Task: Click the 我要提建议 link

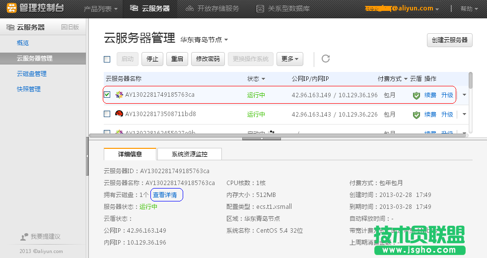Action: click(45, 237)
